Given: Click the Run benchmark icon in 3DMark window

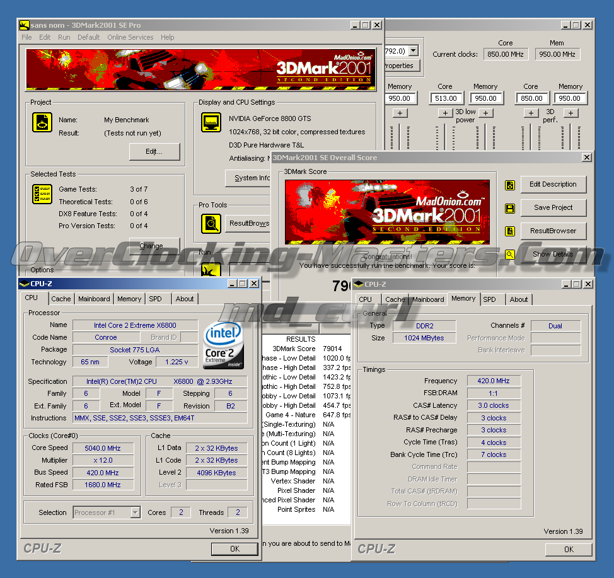Looking at the screenshot, I should 211,270.
